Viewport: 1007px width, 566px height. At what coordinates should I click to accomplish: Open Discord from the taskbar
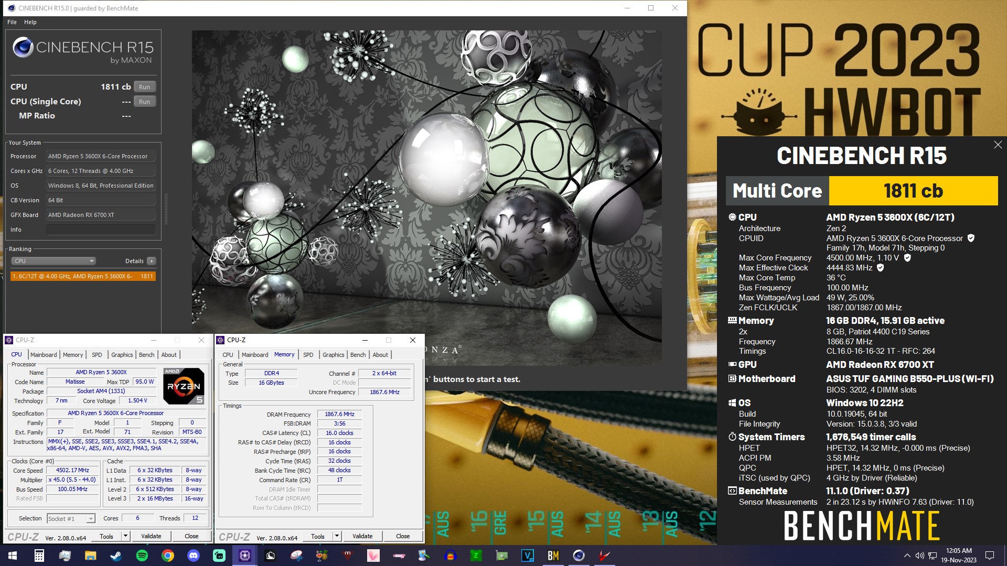[x=194, y=556]
